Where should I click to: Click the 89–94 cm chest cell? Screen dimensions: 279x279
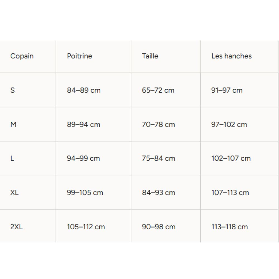tap(83, 124)
